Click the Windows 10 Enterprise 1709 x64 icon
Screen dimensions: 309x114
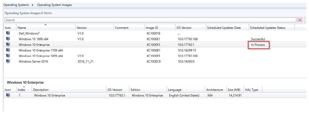coord(8,50)
